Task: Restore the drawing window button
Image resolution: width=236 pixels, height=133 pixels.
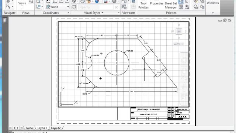Action: click(225, 20)
